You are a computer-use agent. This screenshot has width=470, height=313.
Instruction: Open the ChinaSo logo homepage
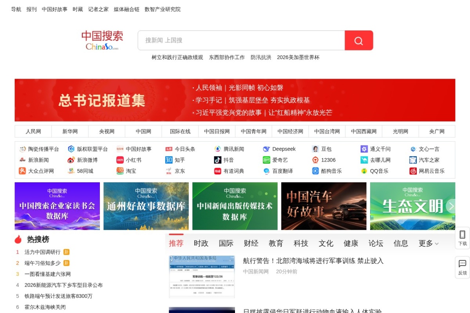coord(102,40)
